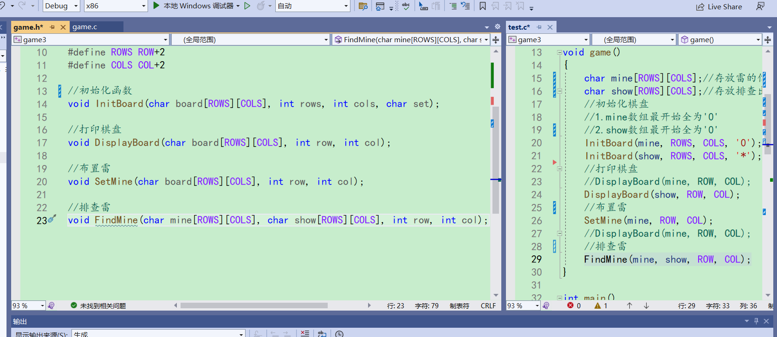Collapse the void game() function outline
This screenshot has height=337, width=777.
[x=560, y=52]
